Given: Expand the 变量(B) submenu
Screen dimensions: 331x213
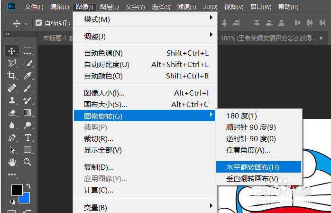Looking at the screenshot, I should click(145, 207).
